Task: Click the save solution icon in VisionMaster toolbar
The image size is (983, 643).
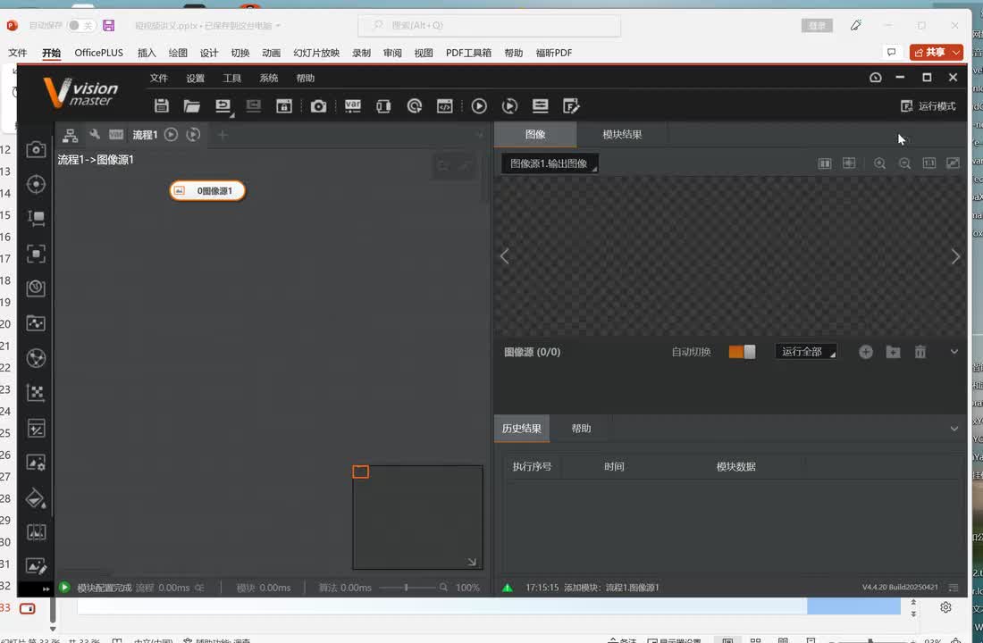Action: point(162,106)
